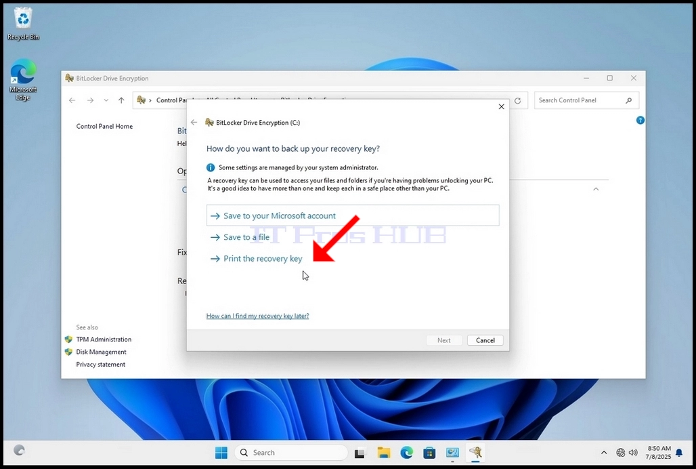Open Privacy statement link
696x469 pixels.
pyautogui.click(x=101, y=364)
